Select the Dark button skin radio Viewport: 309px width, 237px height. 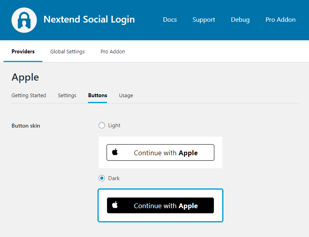click(102, 178)
